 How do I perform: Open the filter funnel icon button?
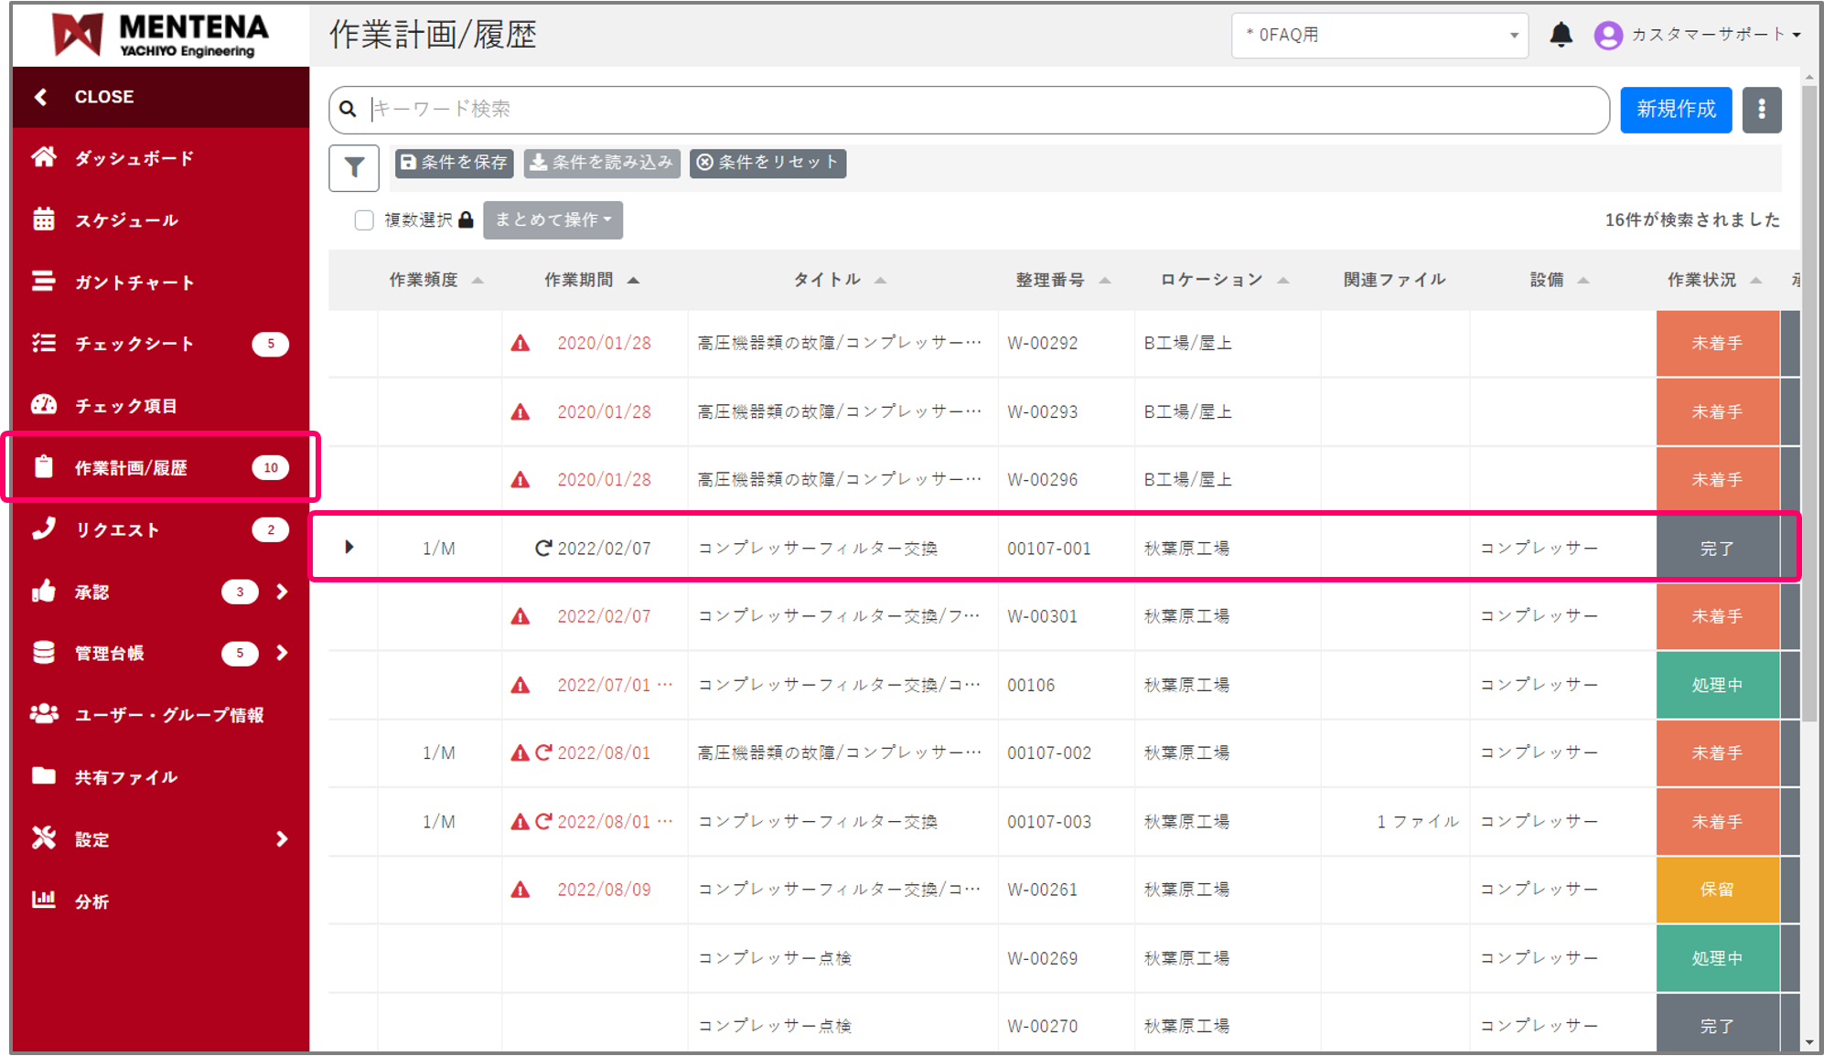click(x=354, y=168)
